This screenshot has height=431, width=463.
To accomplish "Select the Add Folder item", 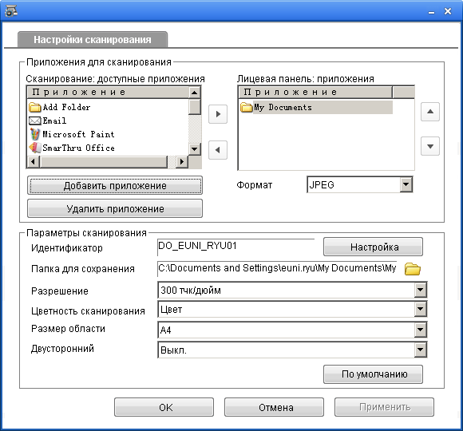I will 60,107.
